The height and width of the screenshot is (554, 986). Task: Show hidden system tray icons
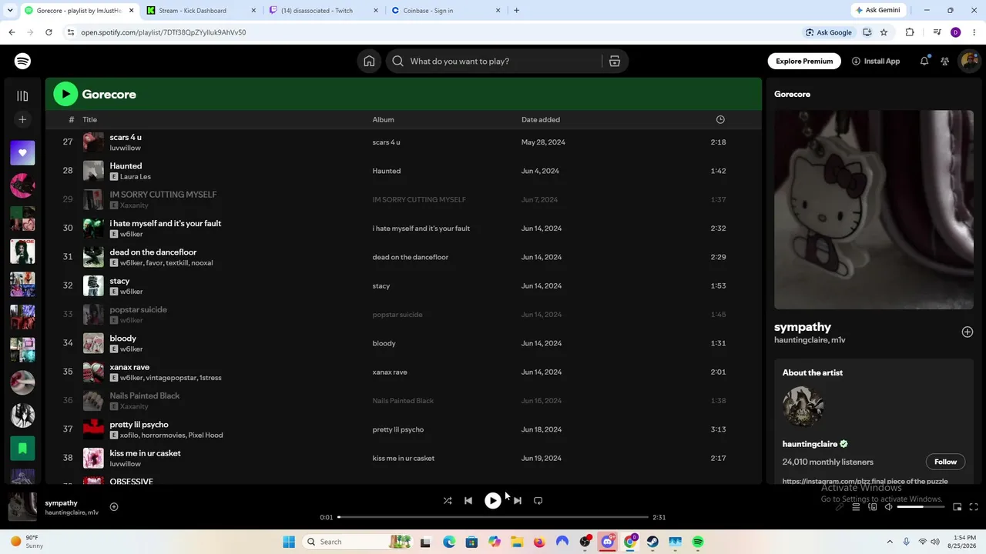pos(890,542)
